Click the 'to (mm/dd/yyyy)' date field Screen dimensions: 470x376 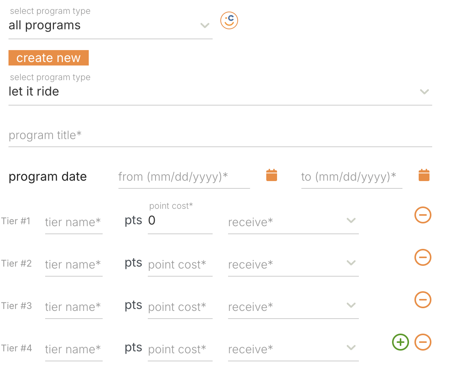(351, 177)
